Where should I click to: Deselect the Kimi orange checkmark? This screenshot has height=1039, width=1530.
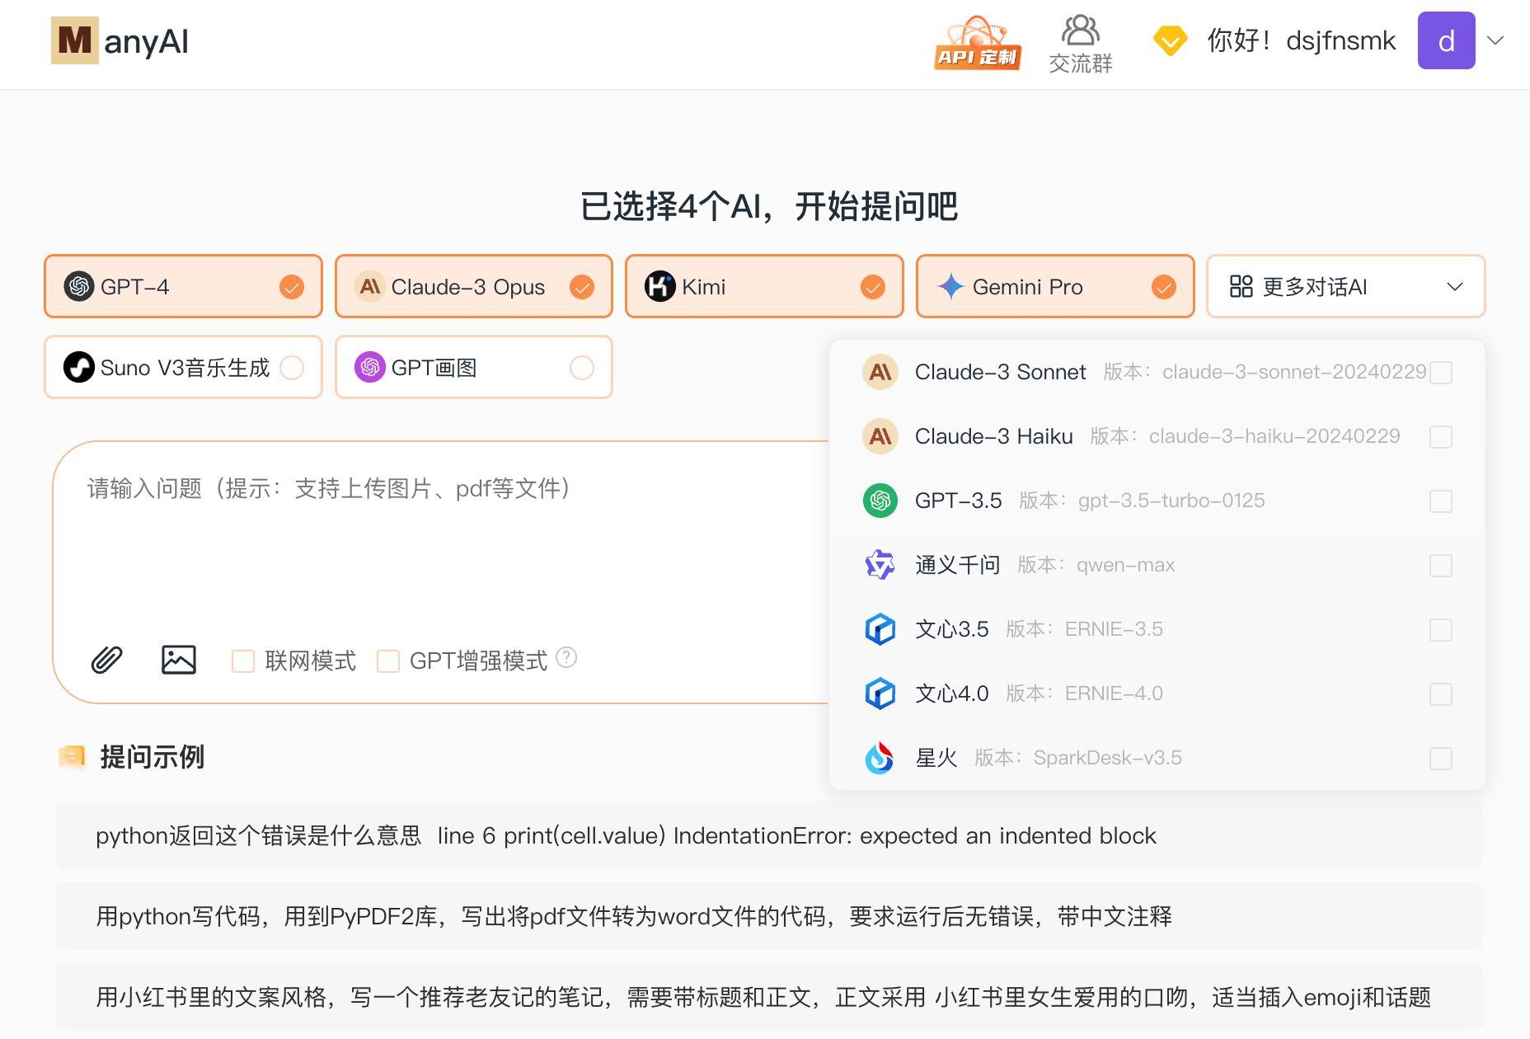click(x=873, y=287)
